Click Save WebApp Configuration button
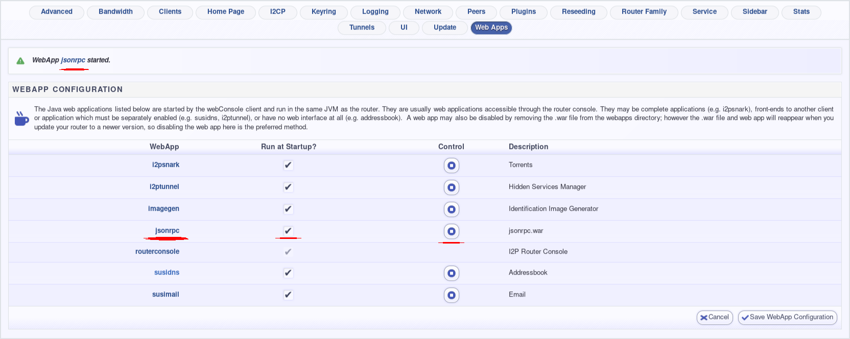The height and width of the screenshot is (339, 850). tap(787, 318)
